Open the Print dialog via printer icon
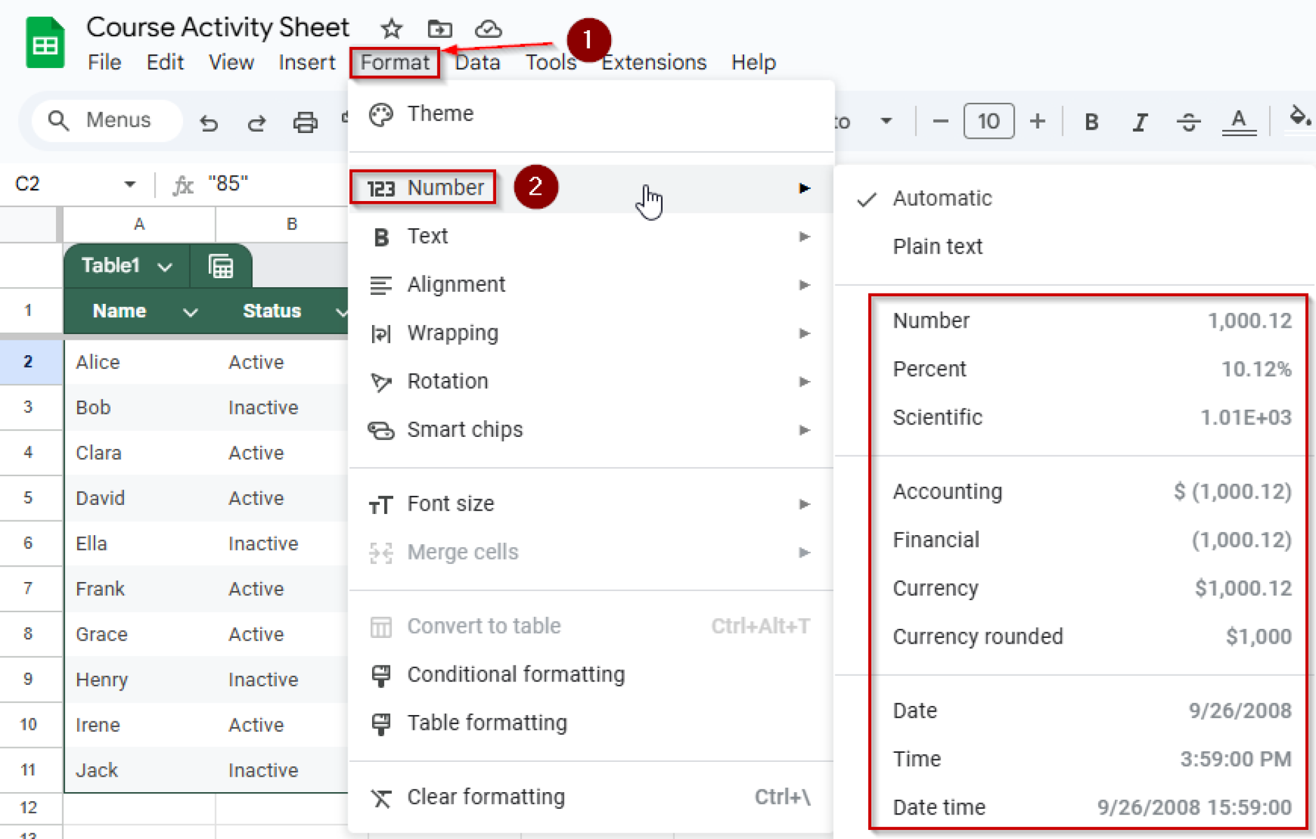 305,121
